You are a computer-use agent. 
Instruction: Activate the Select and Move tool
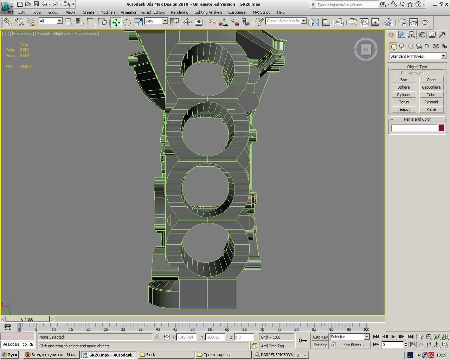click(116, 22)
